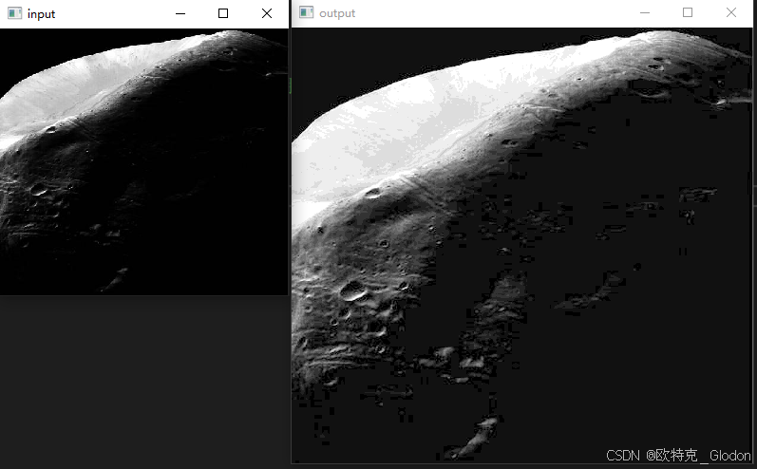Click the input window title text
757x469 pixels.
point(41,14)
